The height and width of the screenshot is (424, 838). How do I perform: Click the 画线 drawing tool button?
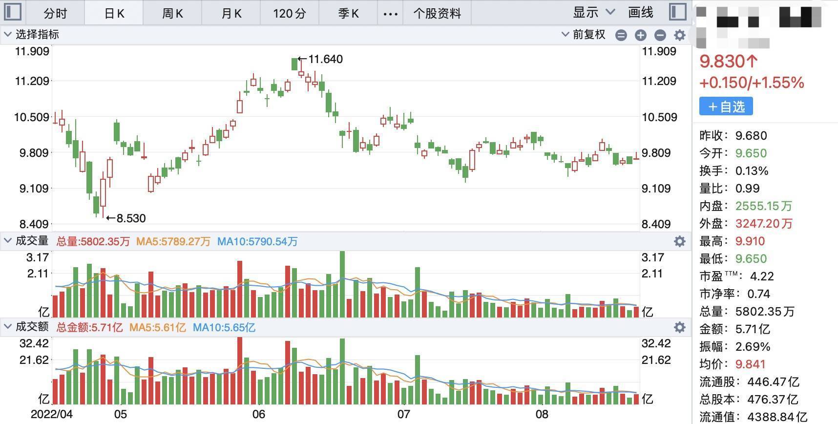click(x=640, y=13)
